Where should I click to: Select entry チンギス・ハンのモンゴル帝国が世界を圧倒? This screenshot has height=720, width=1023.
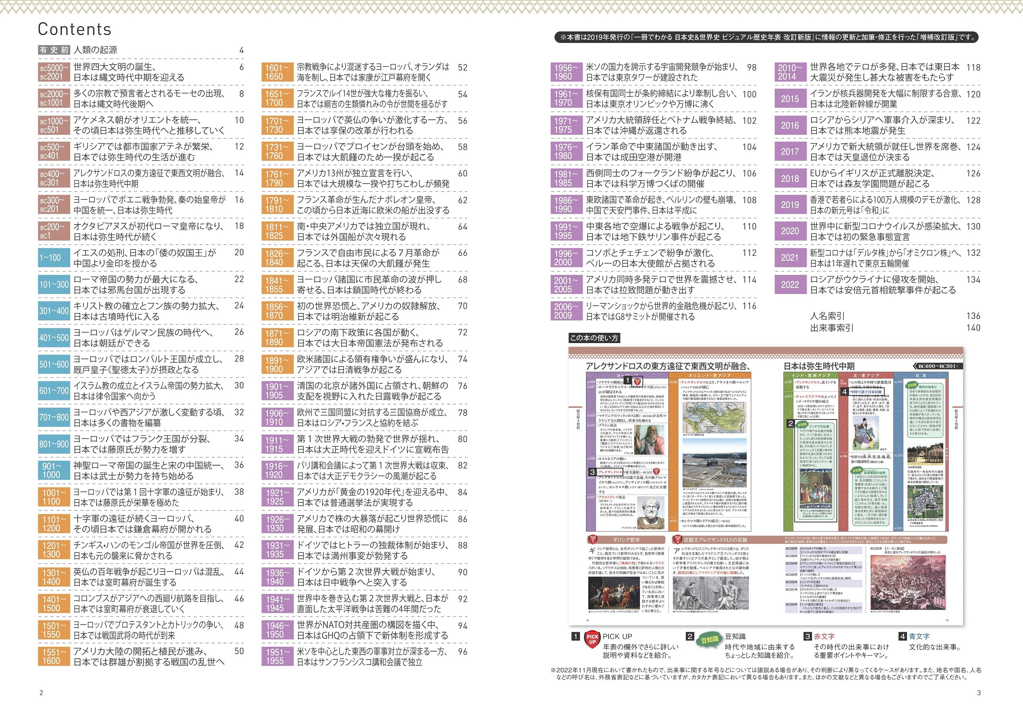click(150, 550)
